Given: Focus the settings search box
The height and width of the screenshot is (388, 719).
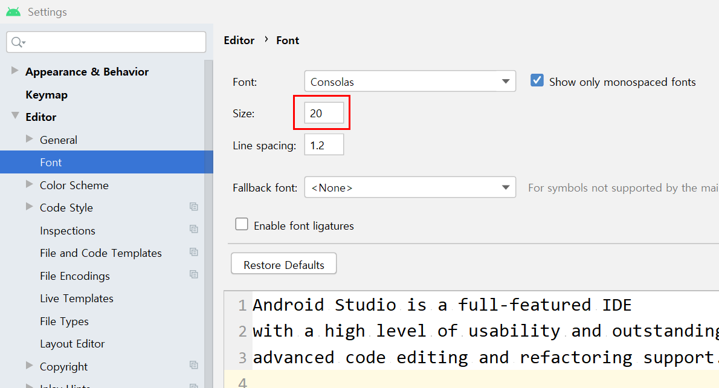Looking at the screenshot, I should pyautogui.click(x=106, y=42).
